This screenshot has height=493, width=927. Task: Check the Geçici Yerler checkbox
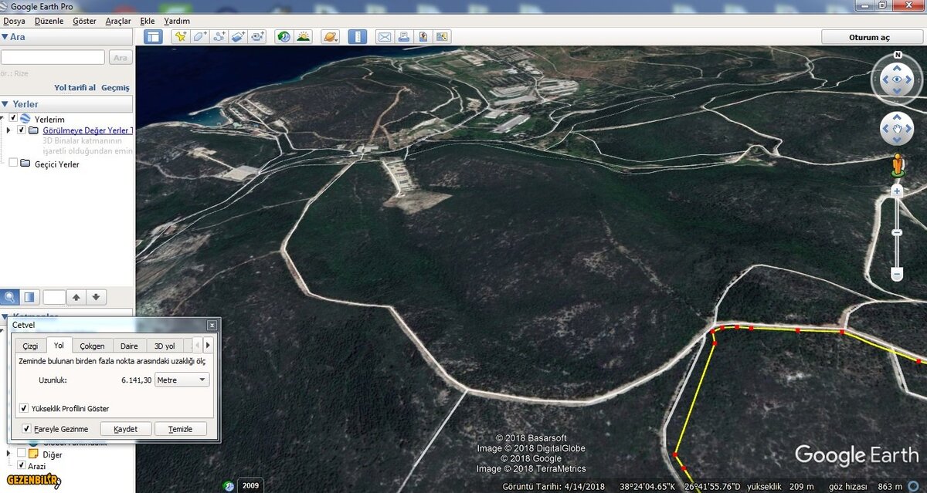click(13, 164)
